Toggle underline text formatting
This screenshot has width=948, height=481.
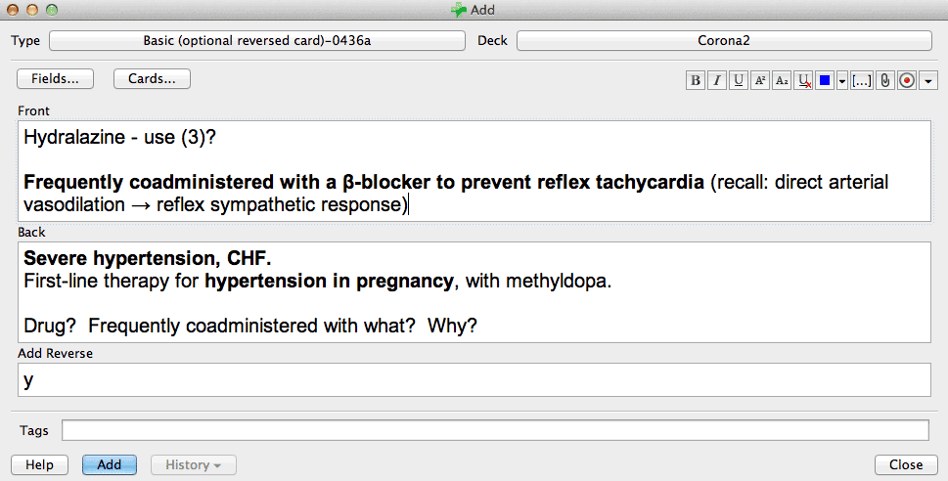(739, 80)
